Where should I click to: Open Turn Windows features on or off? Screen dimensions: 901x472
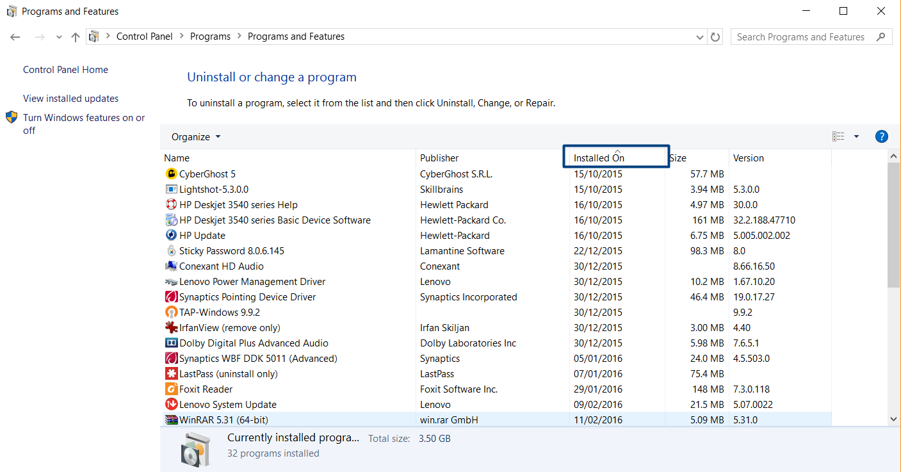(84, 124)
